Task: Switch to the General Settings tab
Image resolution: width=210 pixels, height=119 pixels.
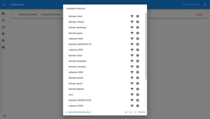Action: tap(28, 15)
